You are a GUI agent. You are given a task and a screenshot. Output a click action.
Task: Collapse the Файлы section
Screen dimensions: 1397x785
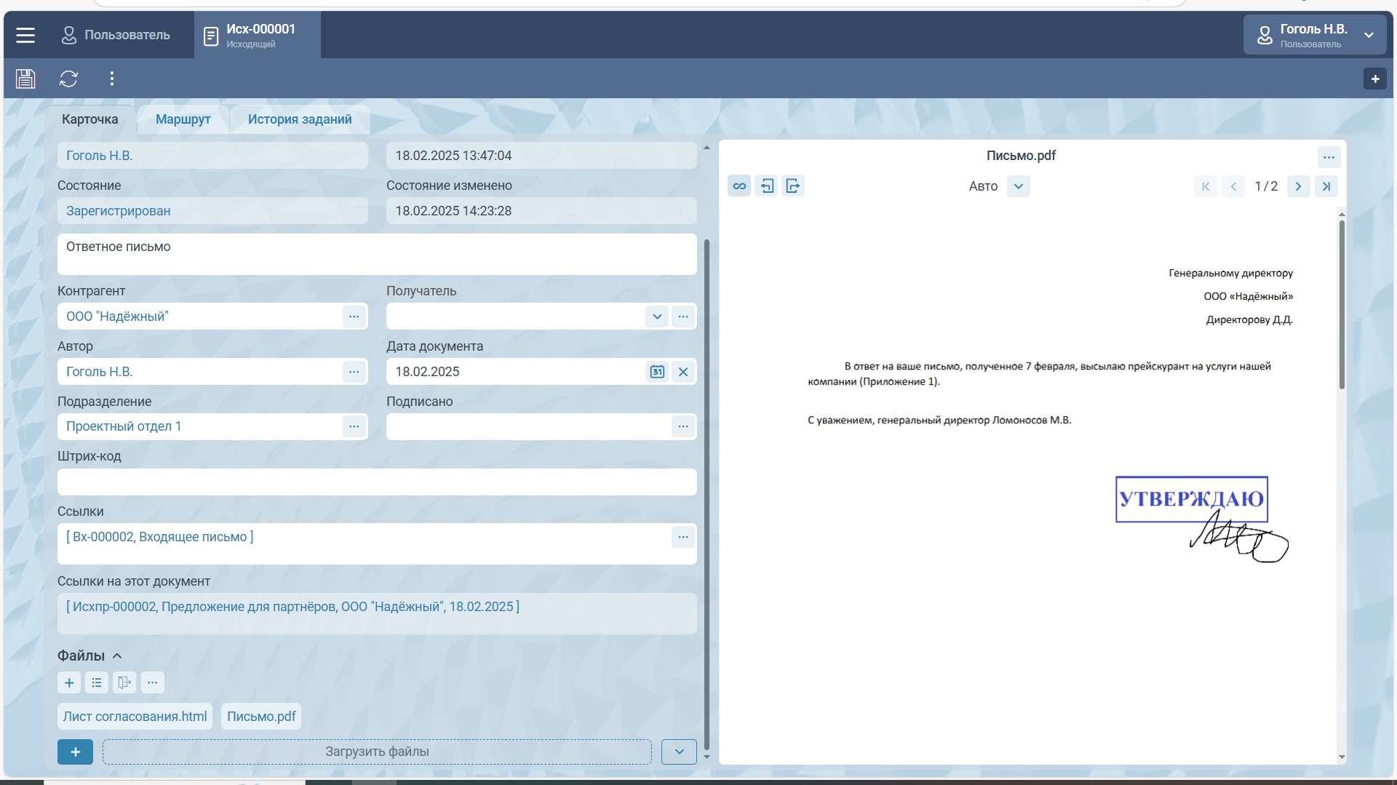117,656
